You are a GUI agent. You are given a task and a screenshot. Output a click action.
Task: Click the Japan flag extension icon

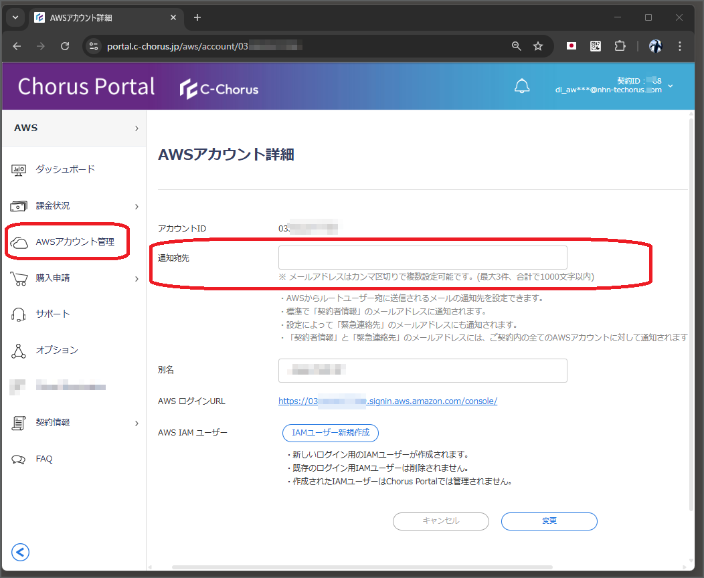click(x=571, y=45)
